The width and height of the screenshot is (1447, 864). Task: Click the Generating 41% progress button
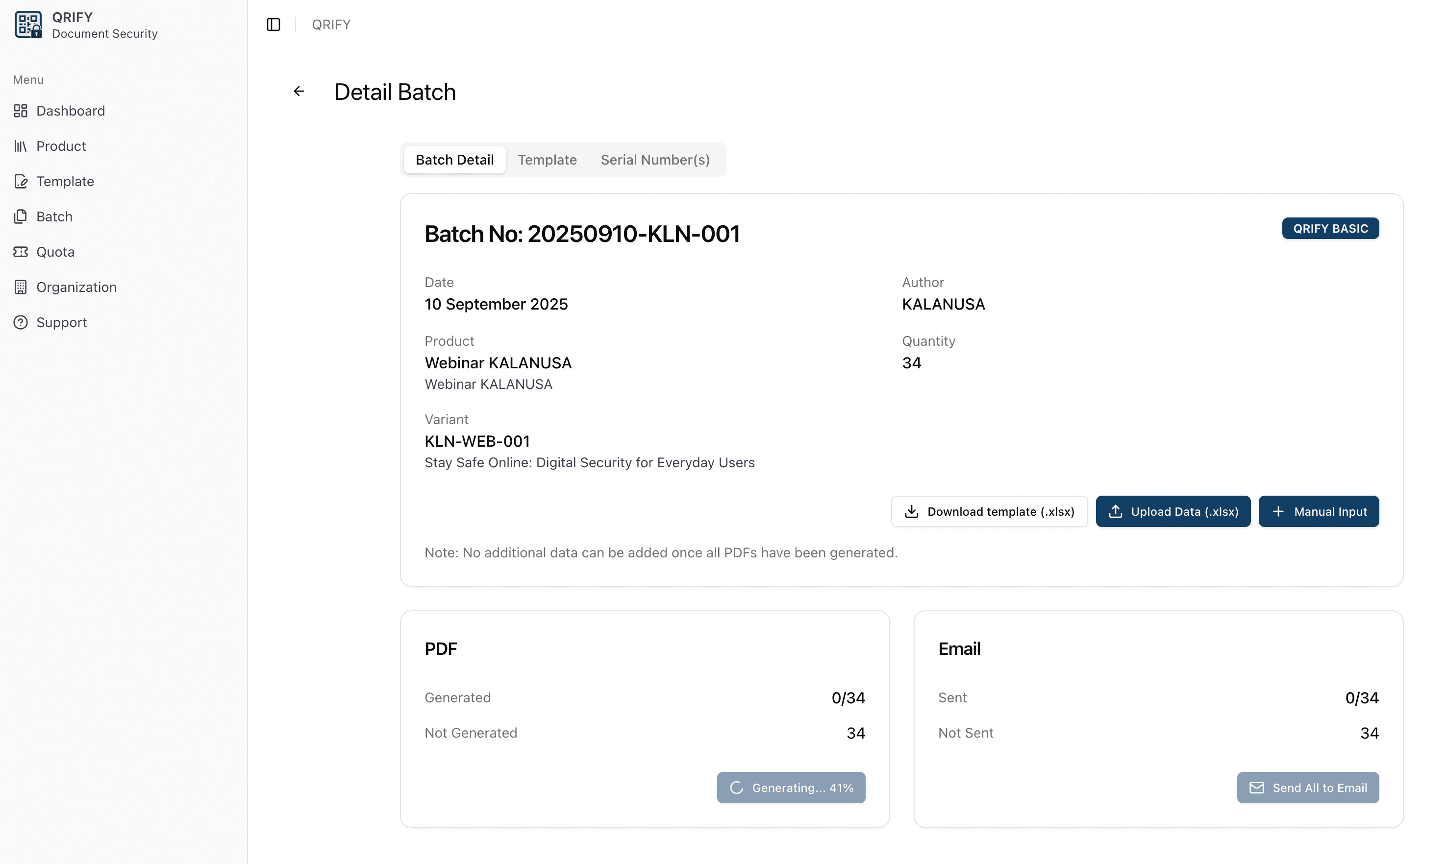[791, 787]
